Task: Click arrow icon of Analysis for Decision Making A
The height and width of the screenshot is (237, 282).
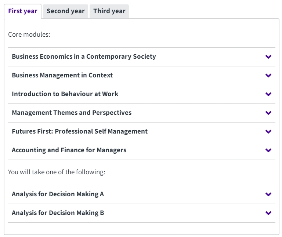Action: click(x=268, y=194)
